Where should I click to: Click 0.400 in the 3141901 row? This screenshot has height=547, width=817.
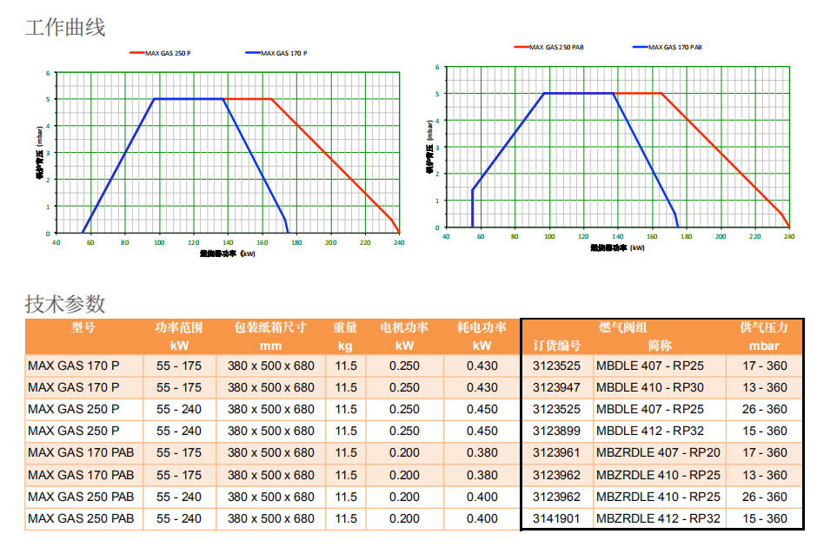coord(482,519)
